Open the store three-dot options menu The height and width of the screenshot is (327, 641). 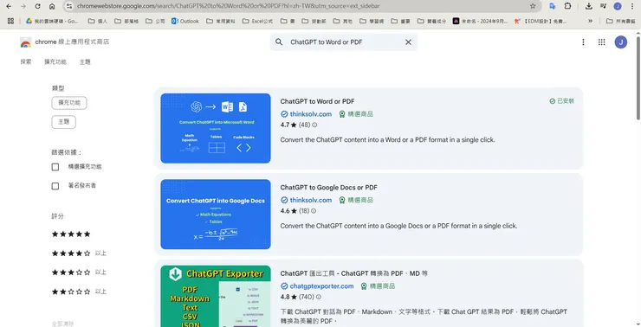point(583,42)
